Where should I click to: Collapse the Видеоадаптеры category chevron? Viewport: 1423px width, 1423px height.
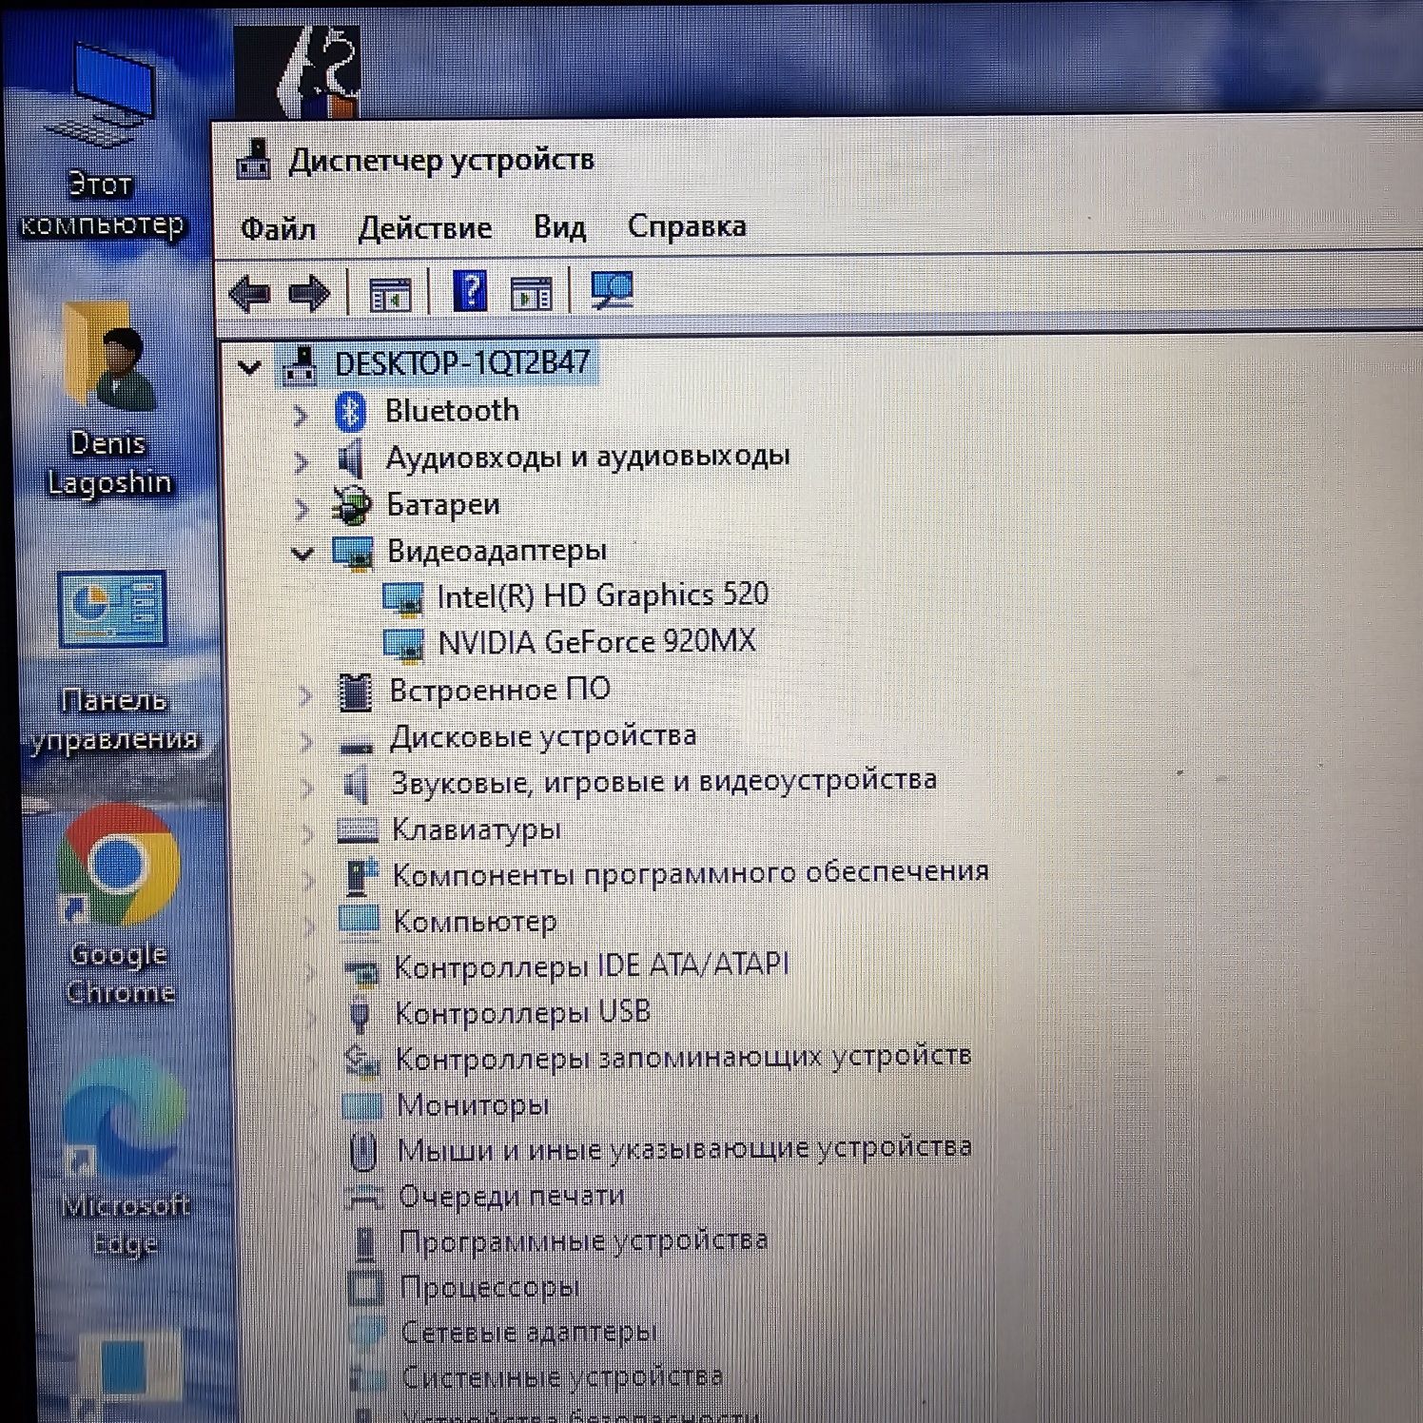[302, 553]
